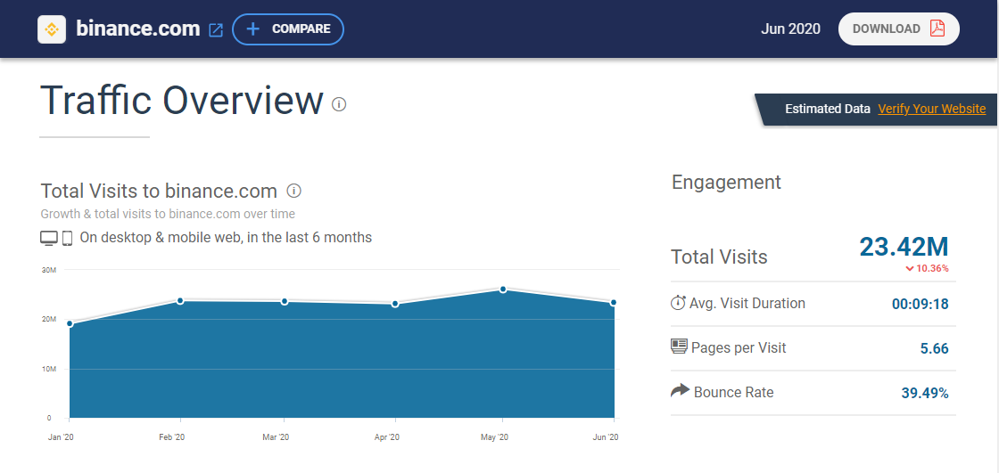Screen dimensions: 999x473
Task: Click the Verify Your Website link
Action: point(931,109)
